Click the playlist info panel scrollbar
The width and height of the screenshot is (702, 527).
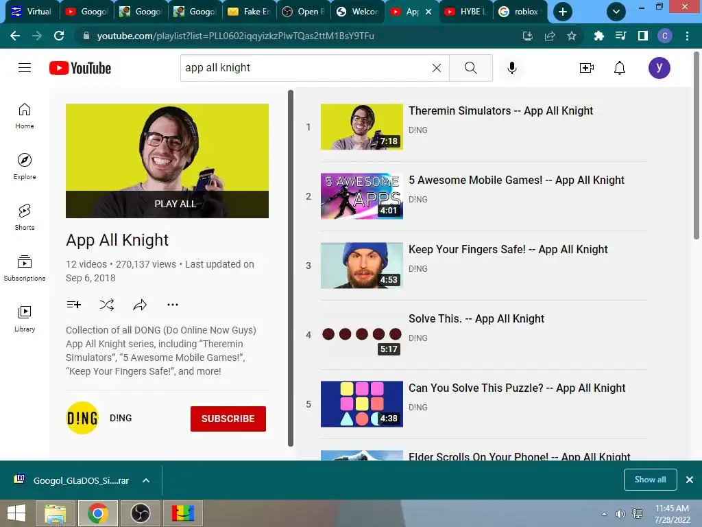(291, 268)
